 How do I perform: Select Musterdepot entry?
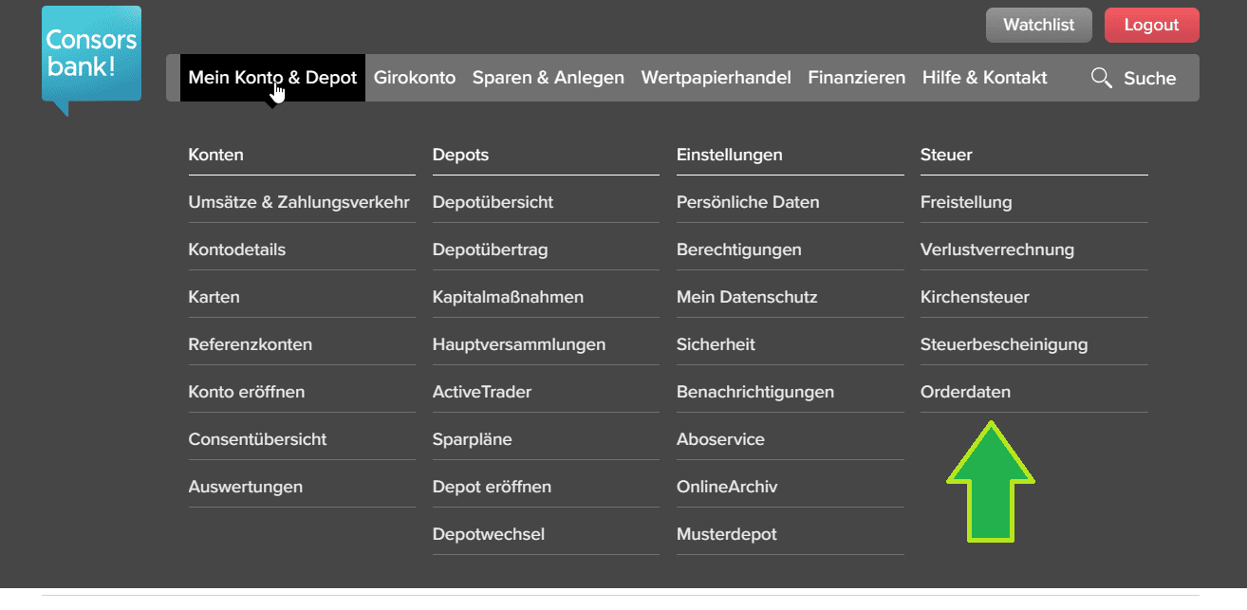pyautogui.click(x=727, y=534)
